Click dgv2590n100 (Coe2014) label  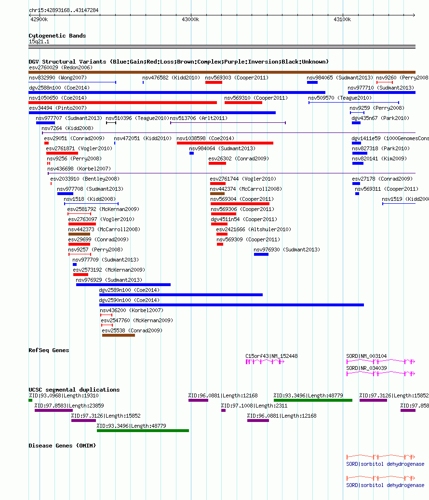[129, 302]
